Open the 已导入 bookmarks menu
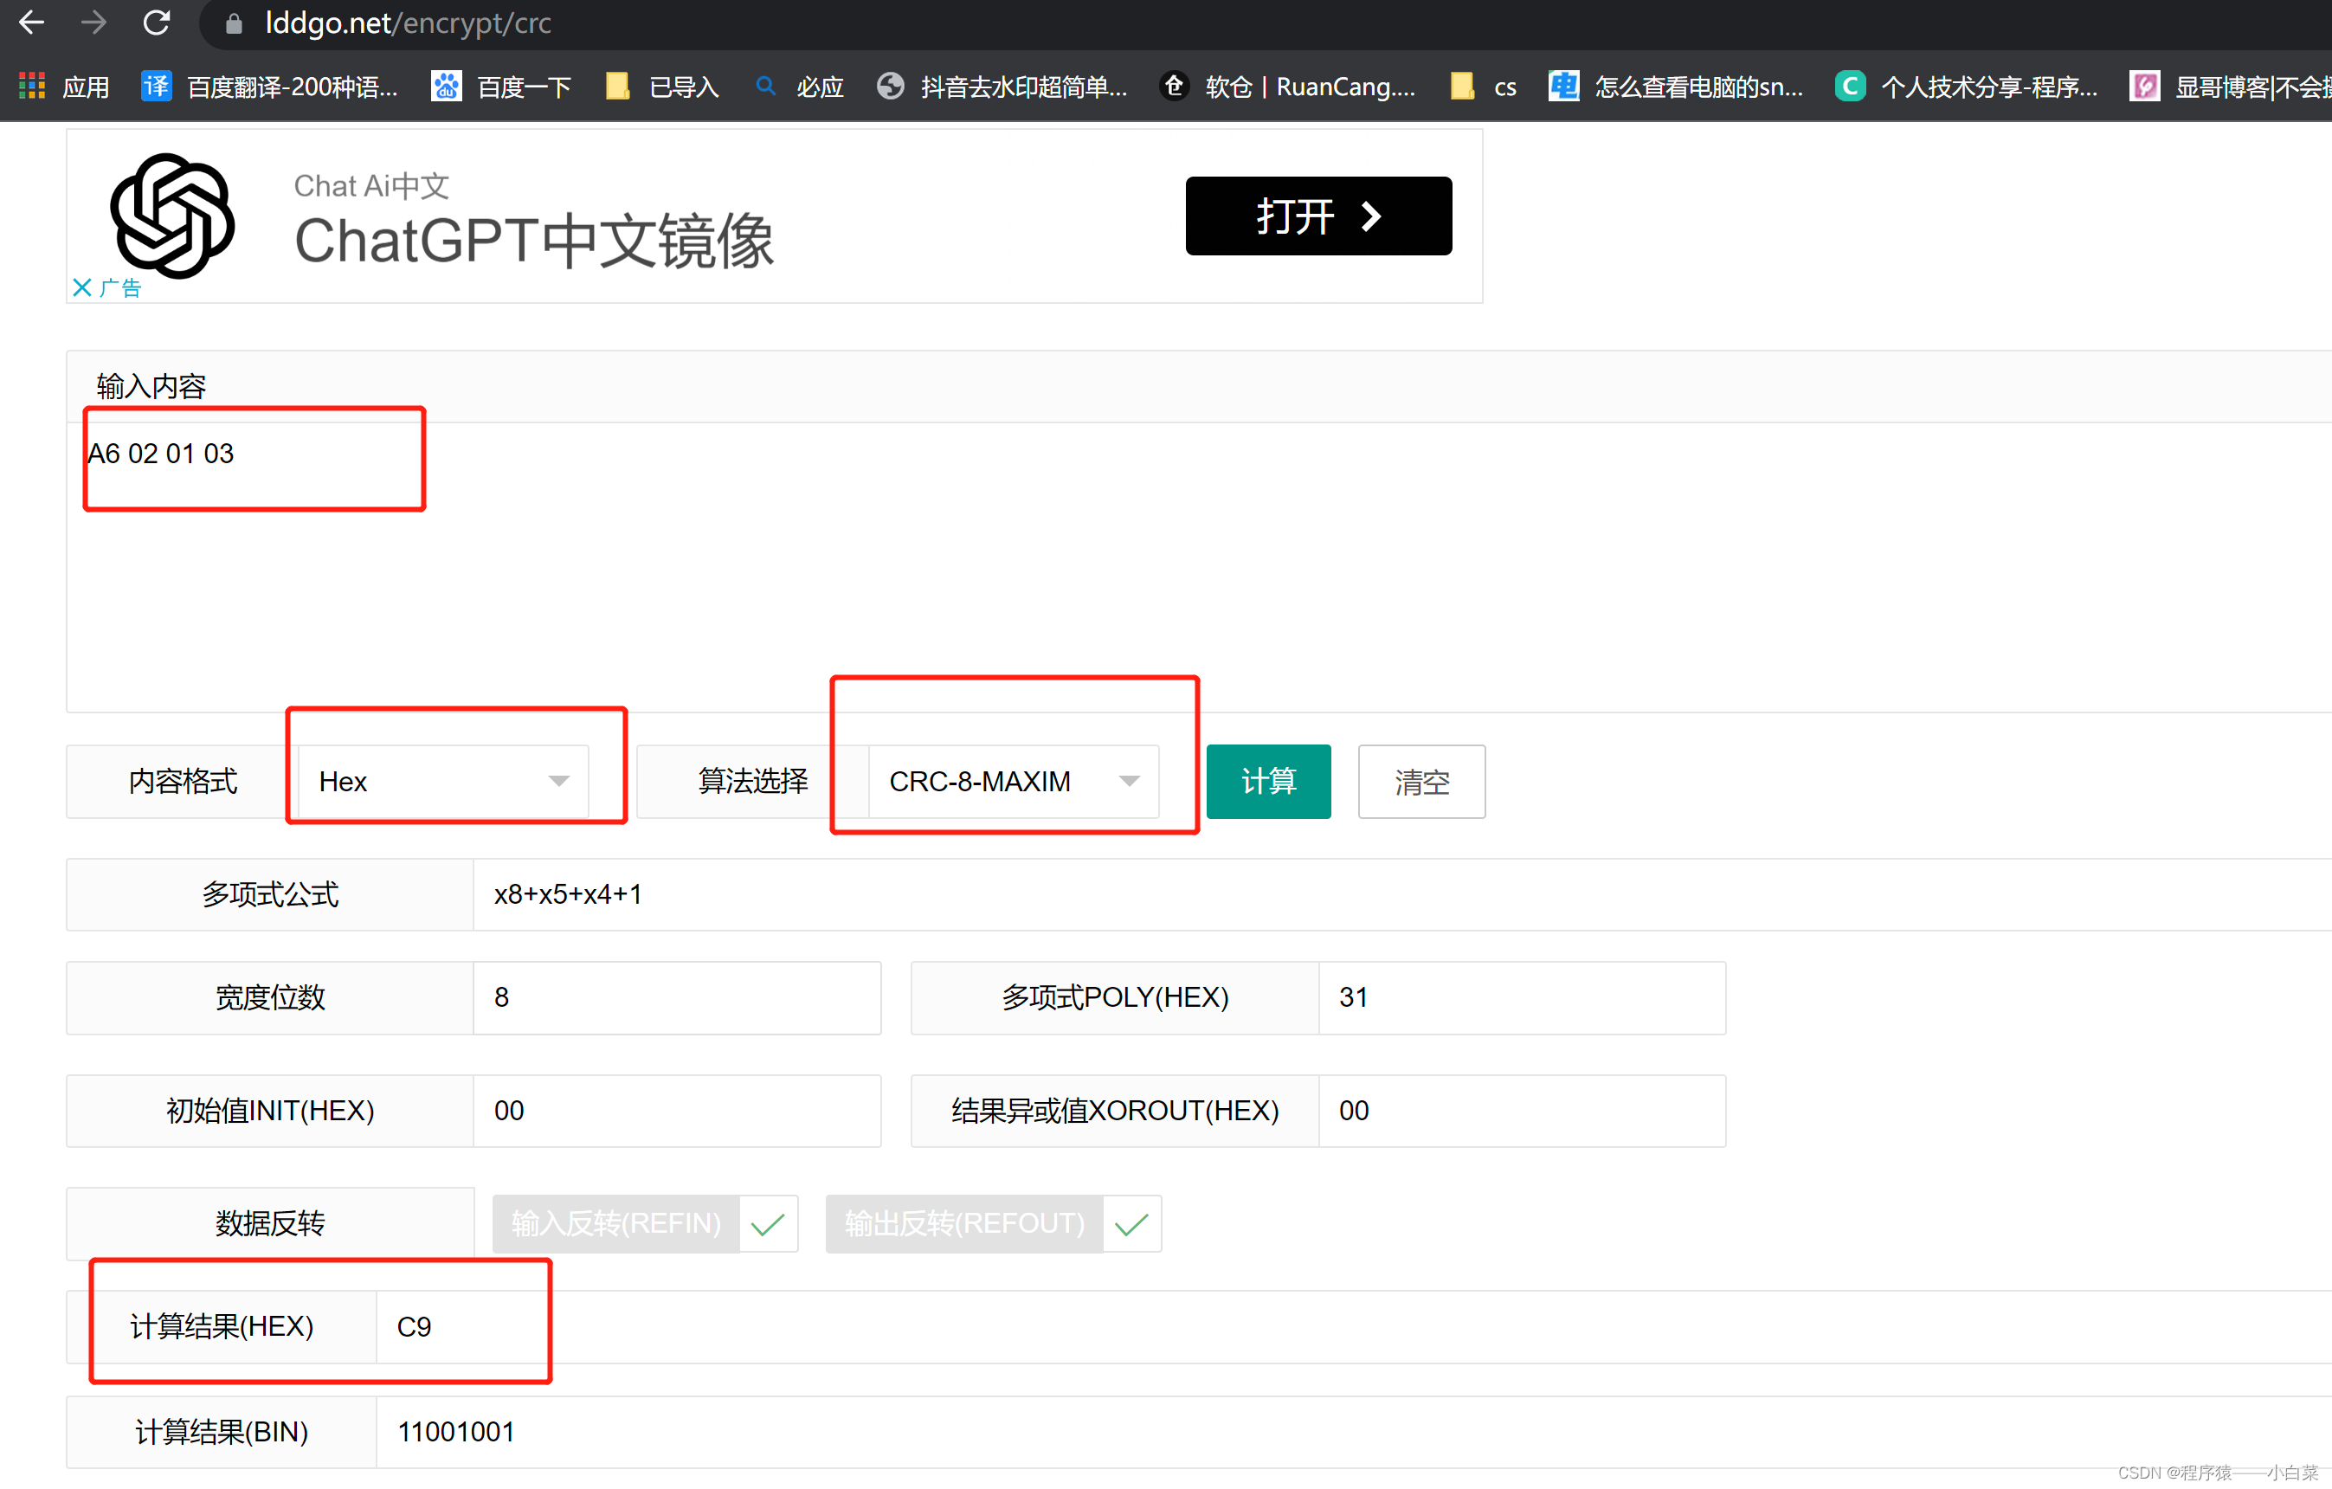This screenshot has width=2332, height=1489. (617, 85)
